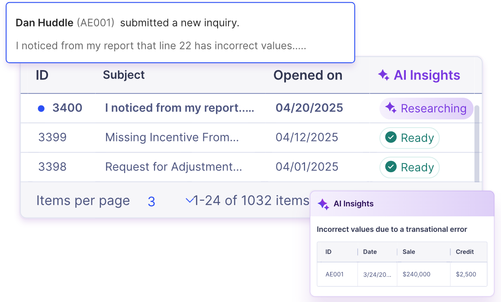Click the green checkmark icon for inquiry 3399

point(391,138)
